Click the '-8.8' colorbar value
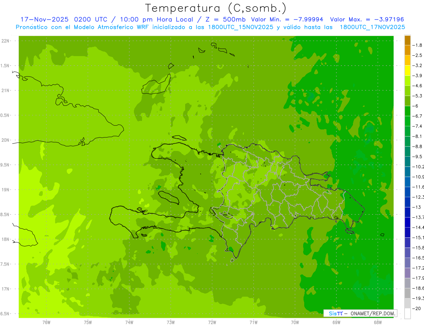This screenshot has width=424, height=327. 417,146
